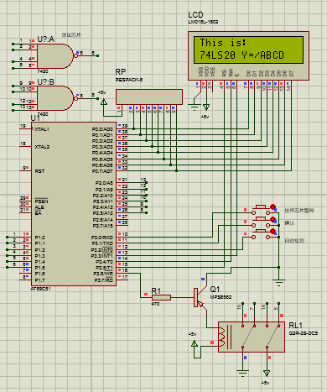The height and width of the screenshot is (392, 327).
Task: Select the U?:A 7420 NAND gate symbol
Action: click(56, 56)
